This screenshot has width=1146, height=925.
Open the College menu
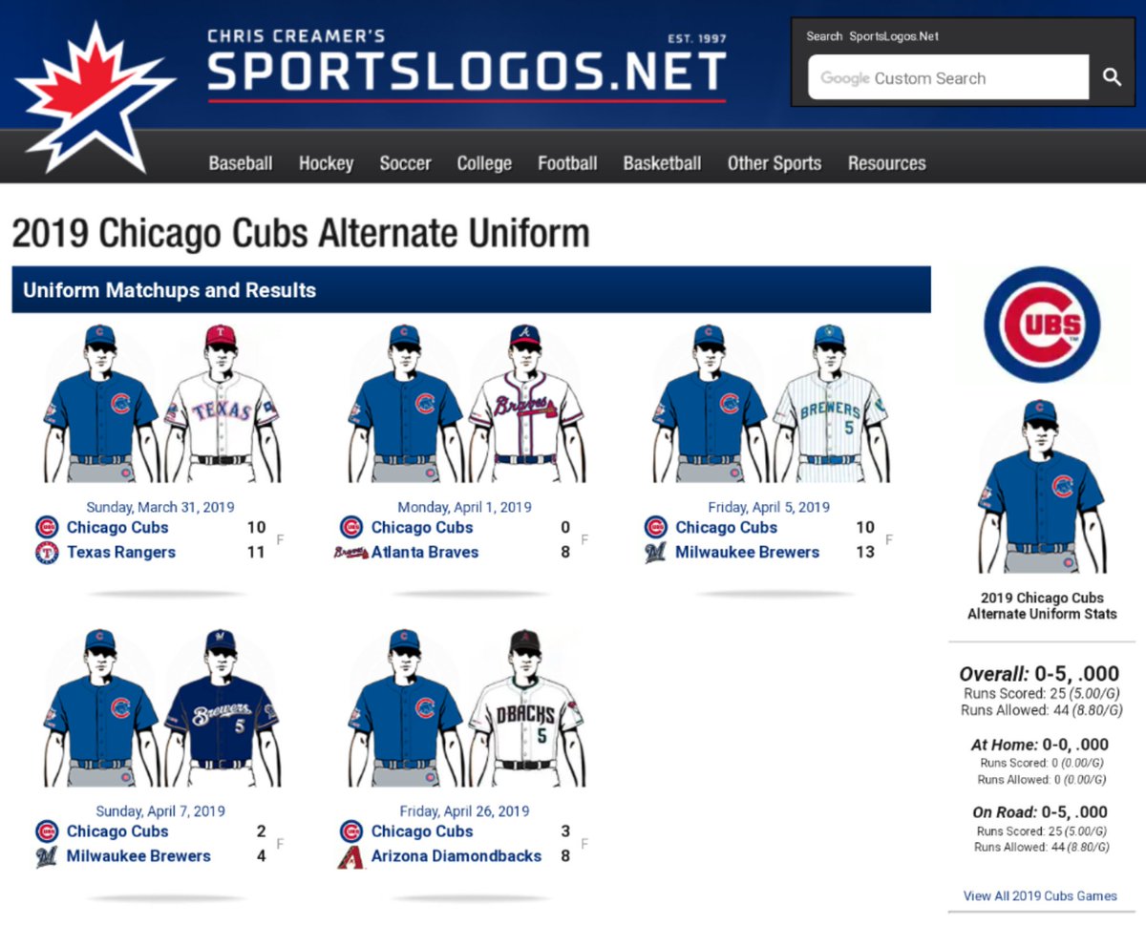tap(484, 163)
